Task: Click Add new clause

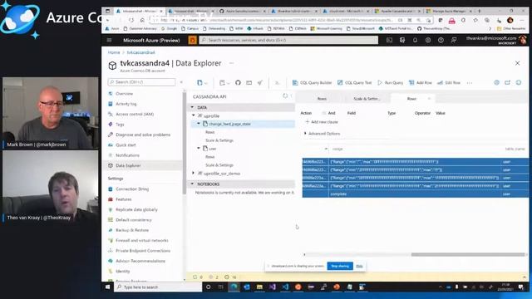Action: click(322, 122)
